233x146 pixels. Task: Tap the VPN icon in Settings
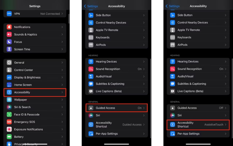point(9,14)
